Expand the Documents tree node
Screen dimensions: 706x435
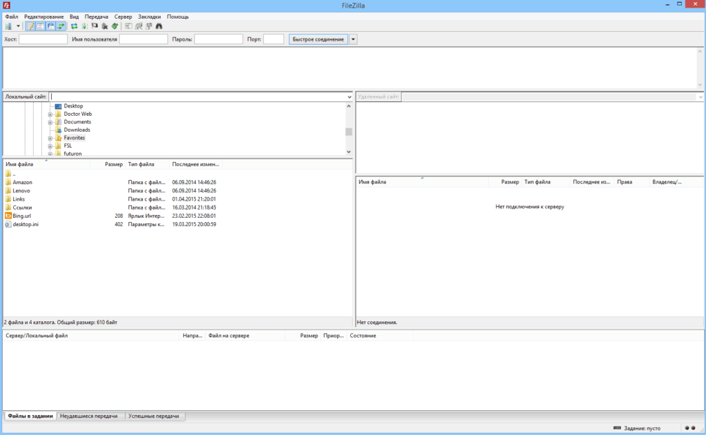50,123
